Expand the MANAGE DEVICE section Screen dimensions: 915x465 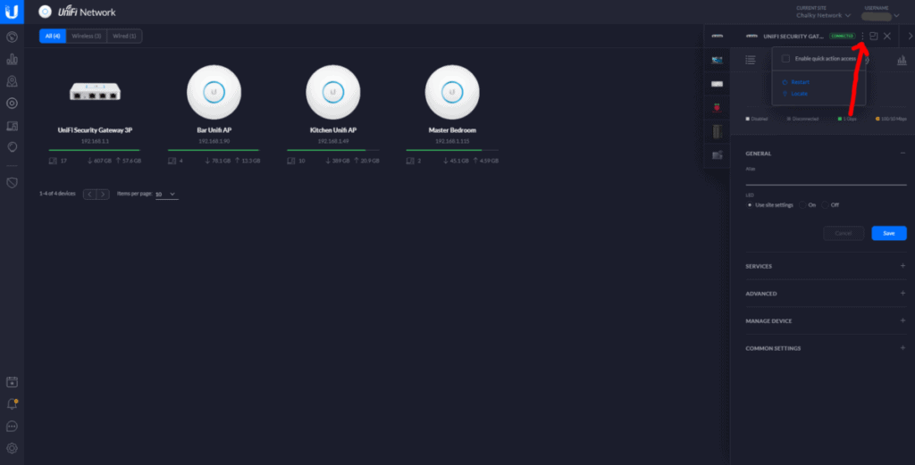tap(902, 320)
